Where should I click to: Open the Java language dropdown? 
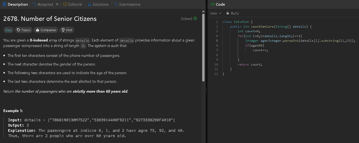215,13
